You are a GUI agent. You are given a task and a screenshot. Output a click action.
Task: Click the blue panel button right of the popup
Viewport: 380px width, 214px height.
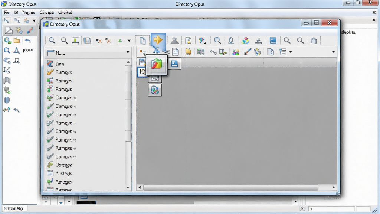[174, 64]
